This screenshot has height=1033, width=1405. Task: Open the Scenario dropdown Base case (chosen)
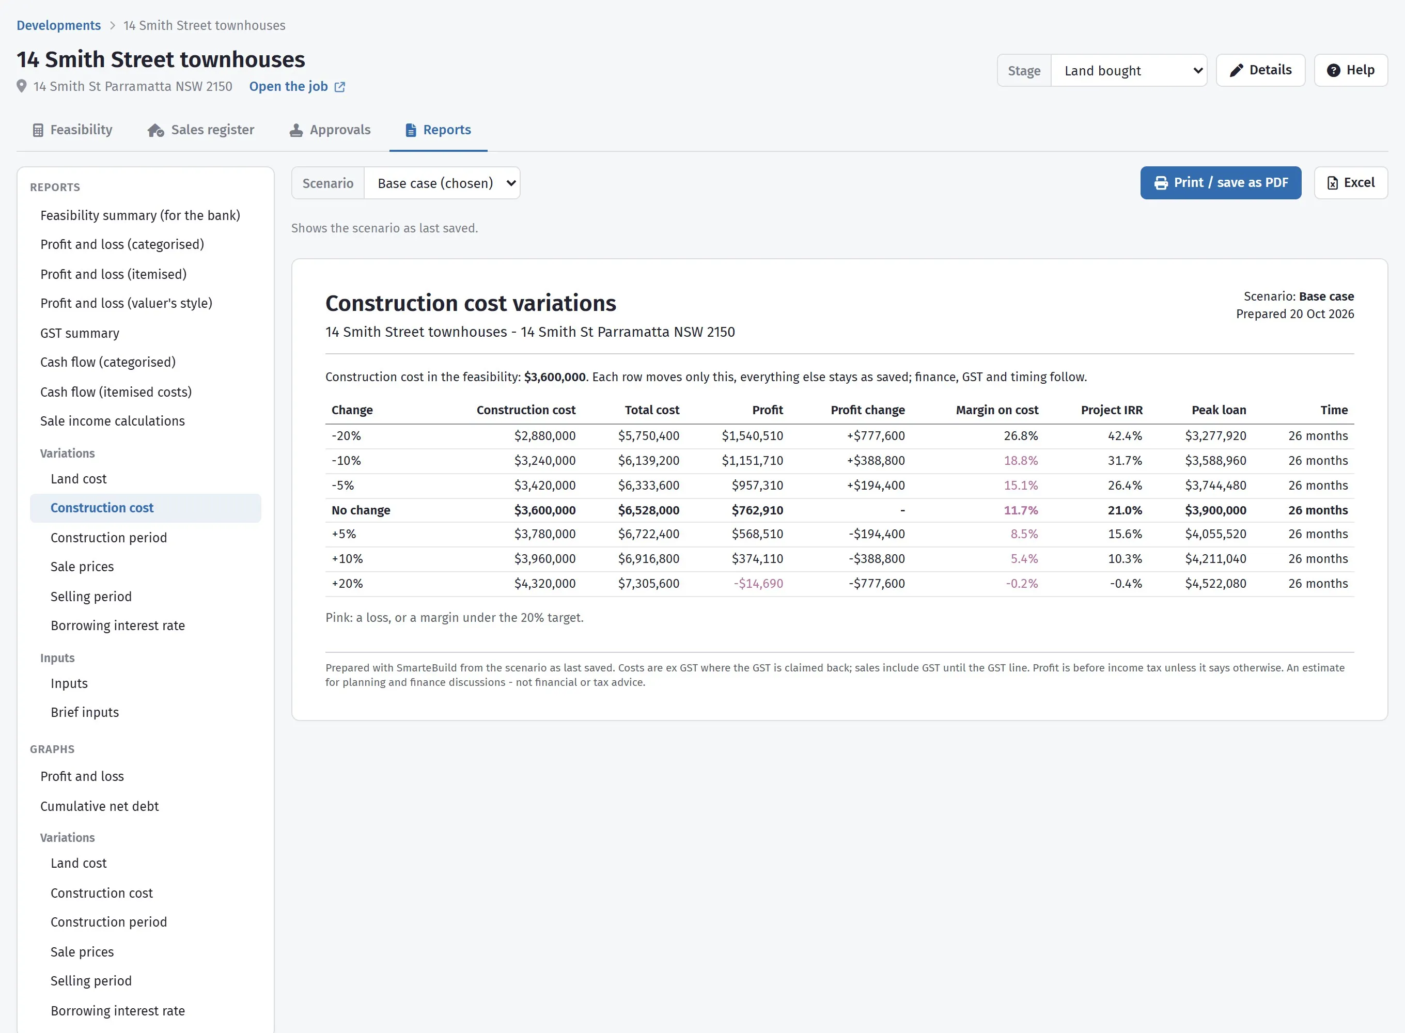pyautogui.click(x=442, y=183)
